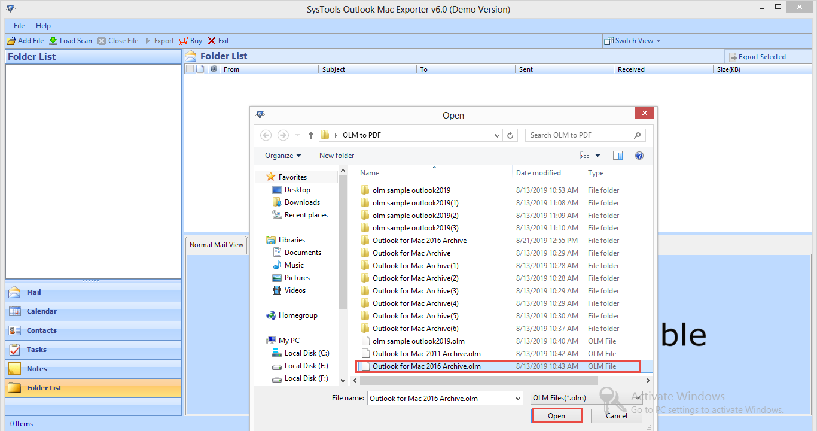Screen dimensions: 817x431
Task: Click the Open button in the dialog
Action: (556, 416)
